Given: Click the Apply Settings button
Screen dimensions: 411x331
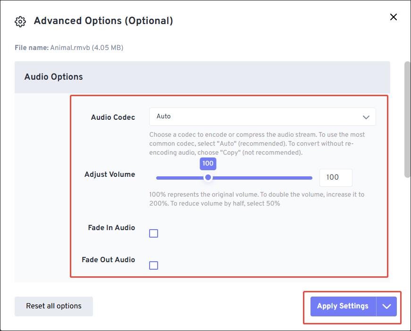Looking at the screenshot, I should point(342,306).
